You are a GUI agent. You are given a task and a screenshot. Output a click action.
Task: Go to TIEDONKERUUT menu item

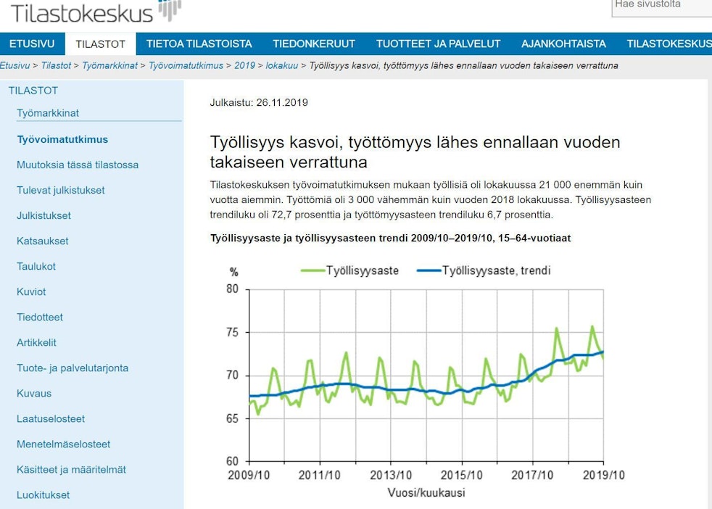(314, 44)
